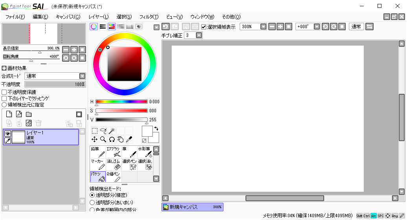The height and width of the screenshot is (220, 407).
Task: Click the 不透明度 opacity slider bar
Action: [55, 84]
